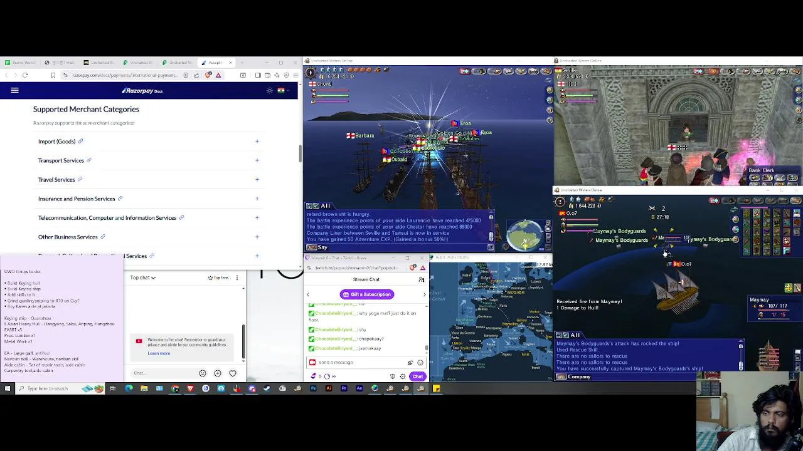Open YouTube chat more-options menu
The height and width of the screenshot is (451, 803).
tap(237, 277)
